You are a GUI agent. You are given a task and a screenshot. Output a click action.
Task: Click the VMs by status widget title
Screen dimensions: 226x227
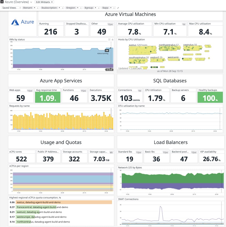click(17, 40)
